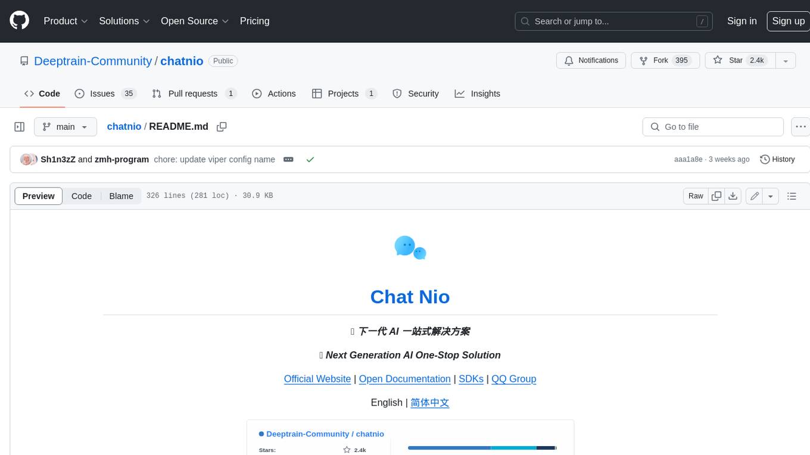Switch to the Code tab
This screenshot has width=810, height=455.
pyautogui.click(x=42, y=94)
